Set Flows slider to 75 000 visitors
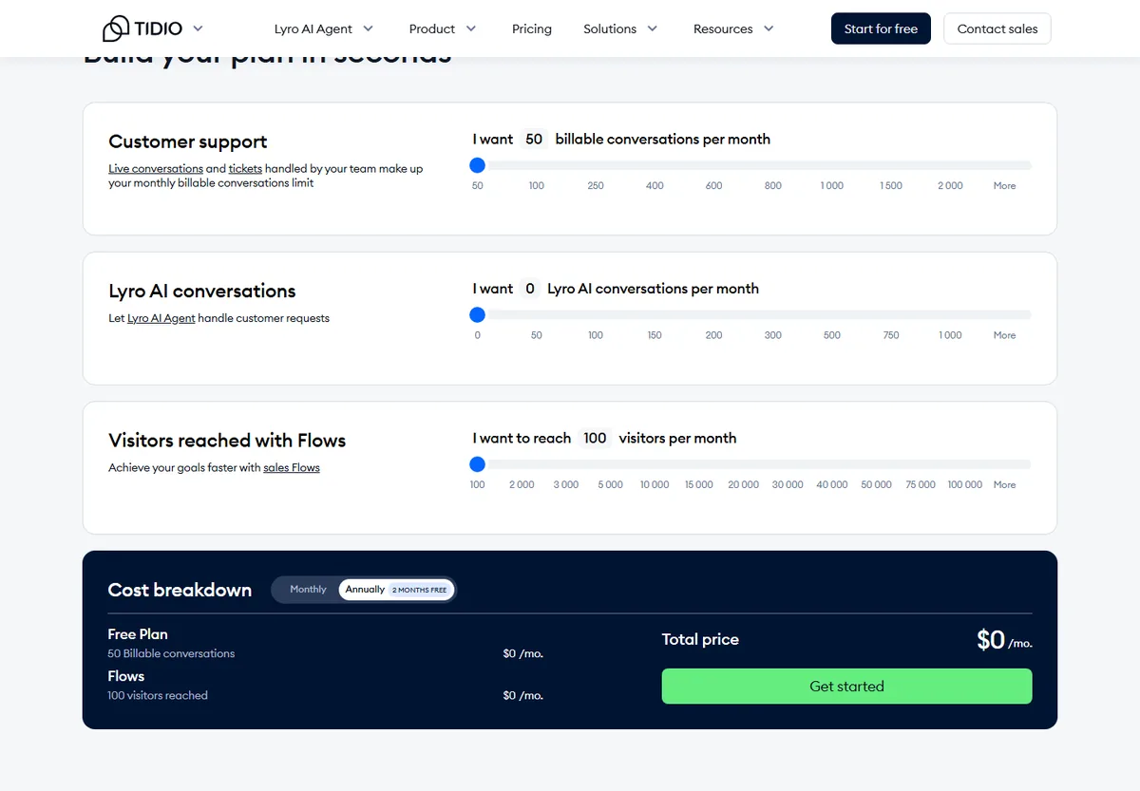The height and width of the screenshot is (791, 1140). coord(921,484)
